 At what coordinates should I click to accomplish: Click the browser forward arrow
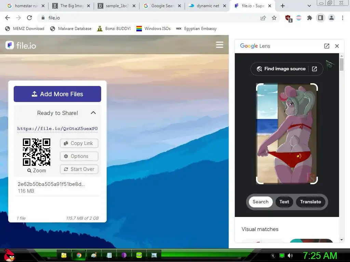pyautogui.click(x=18, y=18)
